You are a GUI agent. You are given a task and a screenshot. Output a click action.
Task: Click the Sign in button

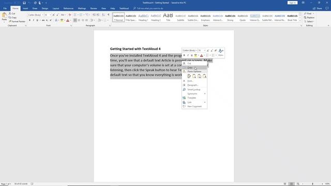292,3
